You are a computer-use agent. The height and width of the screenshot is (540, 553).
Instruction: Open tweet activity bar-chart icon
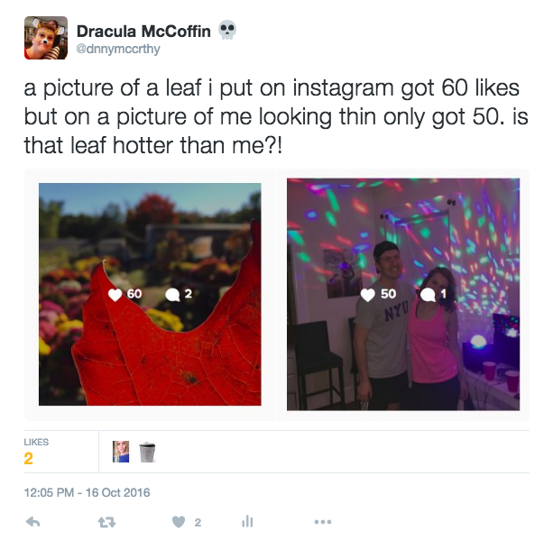point(247,521)
